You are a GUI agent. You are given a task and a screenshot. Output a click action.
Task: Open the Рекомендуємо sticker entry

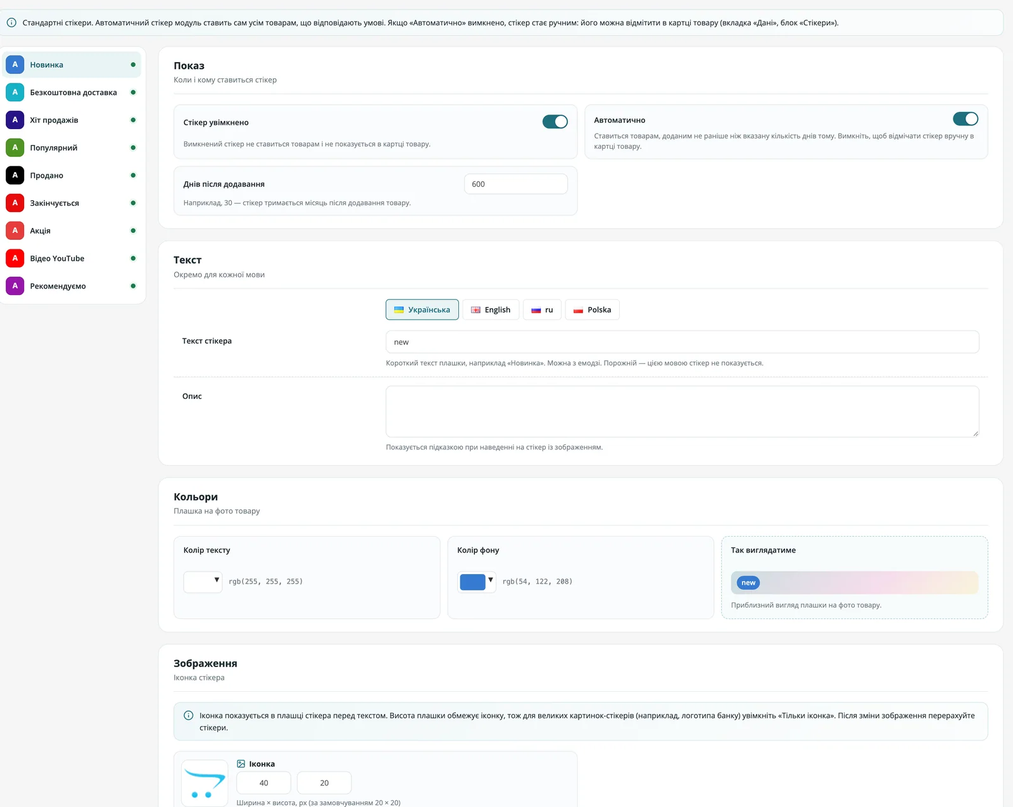[x=72, y=286]
